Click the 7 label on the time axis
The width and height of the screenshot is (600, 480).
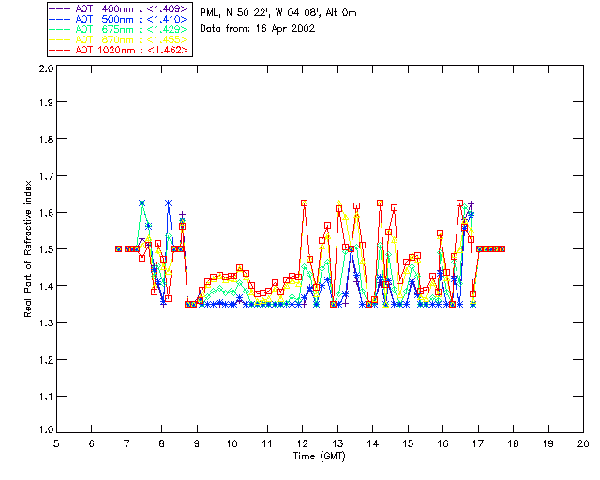pos(127,443)
